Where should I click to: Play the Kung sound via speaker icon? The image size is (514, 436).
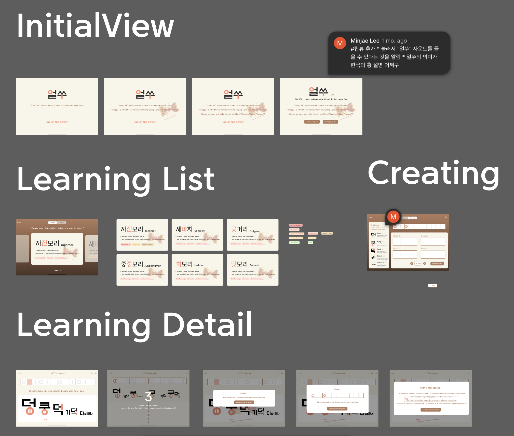383,242
